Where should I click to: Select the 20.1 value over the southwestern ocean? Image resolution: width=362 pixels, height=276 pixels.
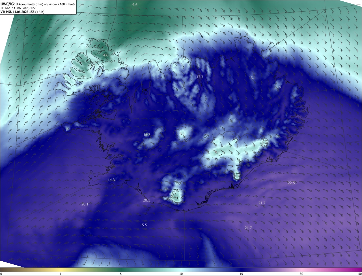coord(85,204)
